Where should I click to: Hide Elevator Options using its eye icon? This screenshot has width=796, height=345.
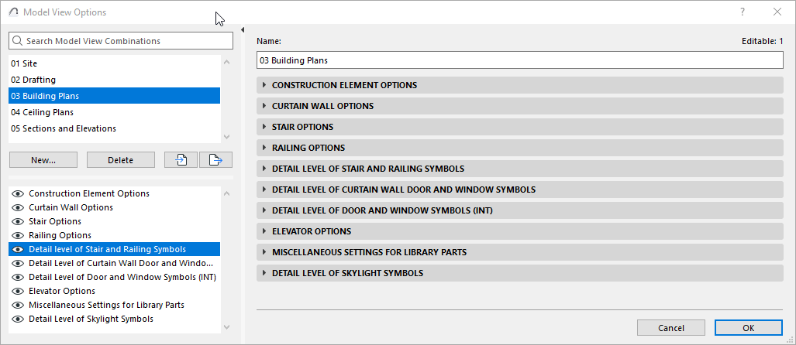click(x=17, y=291)
